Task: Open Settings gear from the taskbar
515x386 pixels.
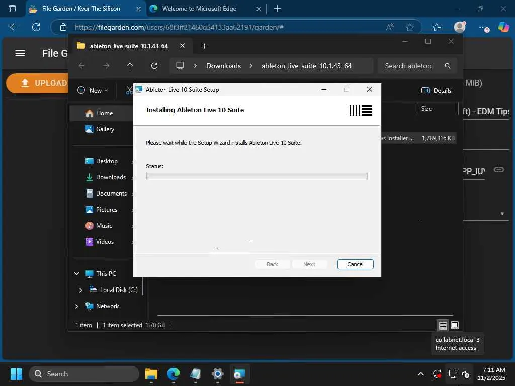Action: point(217,374)
